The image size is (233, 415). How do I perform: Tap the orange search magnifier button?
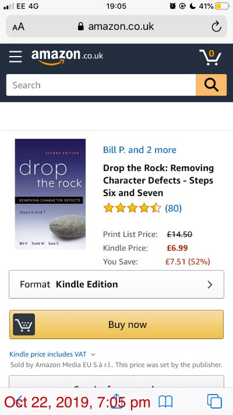211,85
